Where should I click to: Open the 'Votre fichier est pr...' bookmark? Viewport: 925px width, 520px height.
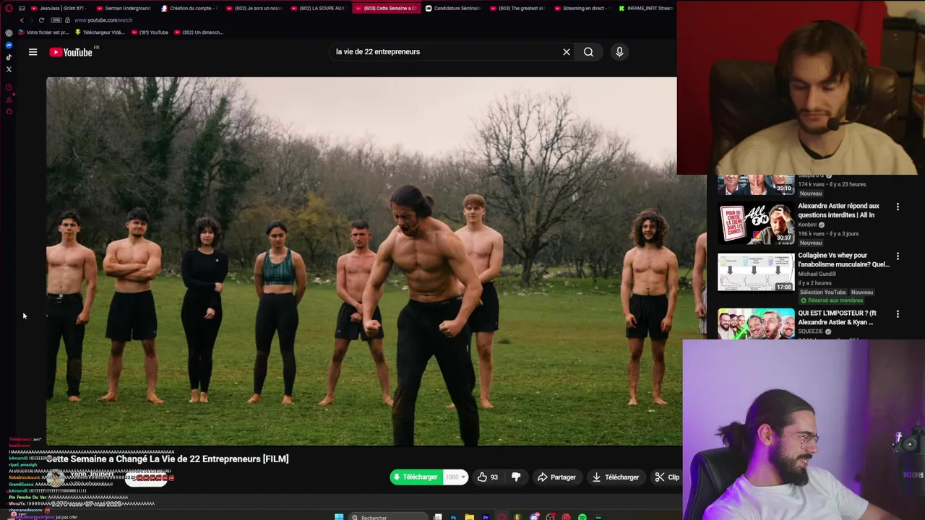[43, 32]
